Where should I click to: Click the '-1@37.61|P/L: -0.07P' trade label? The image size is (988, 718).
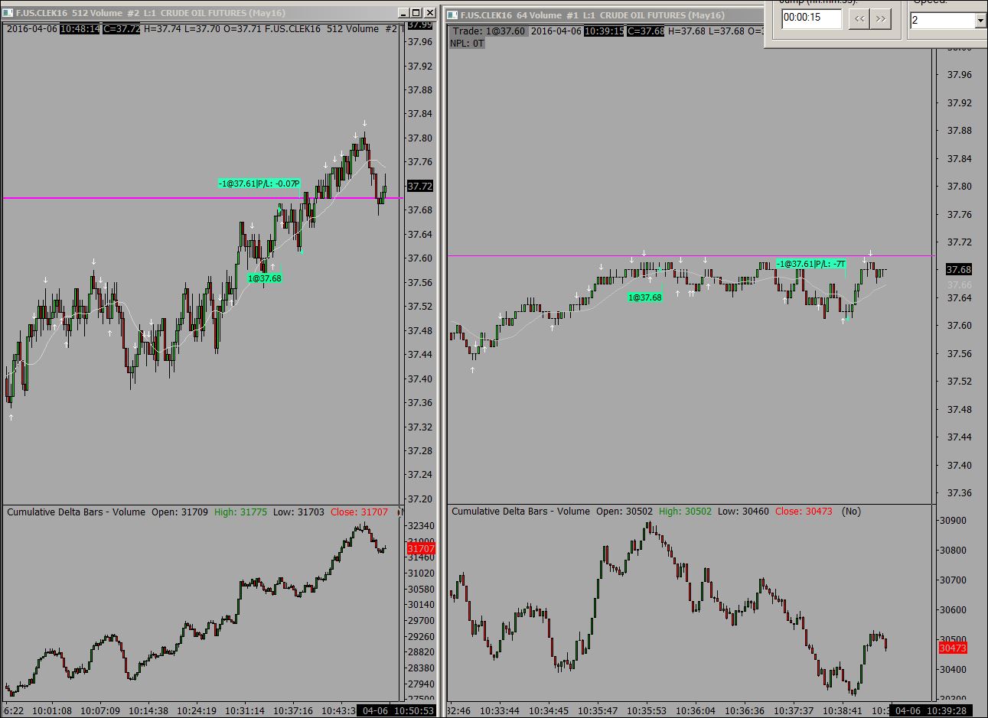point(259,184)
